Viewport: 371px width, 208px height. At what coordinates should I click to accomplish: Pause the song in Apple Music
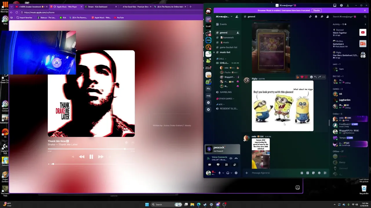pyautogui.click(x=91, y=157)
